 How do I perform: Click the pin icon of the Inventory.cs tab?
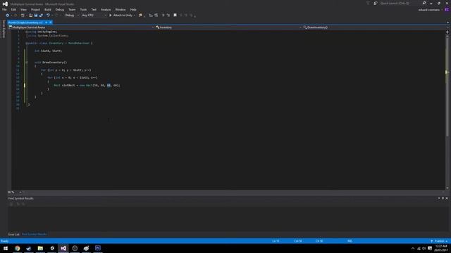(46, 22)
